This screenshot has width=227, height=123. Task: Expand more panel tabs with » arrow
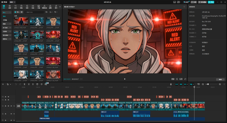[x=60, y=7]
